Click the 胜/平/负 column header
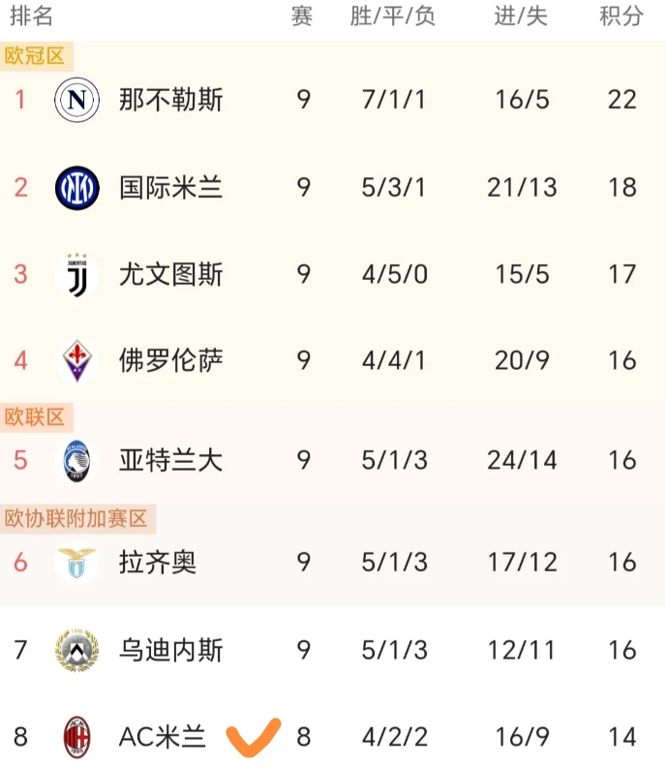This screenshot has height=768, width=665. pyautogui.click(x=393, y=16)
